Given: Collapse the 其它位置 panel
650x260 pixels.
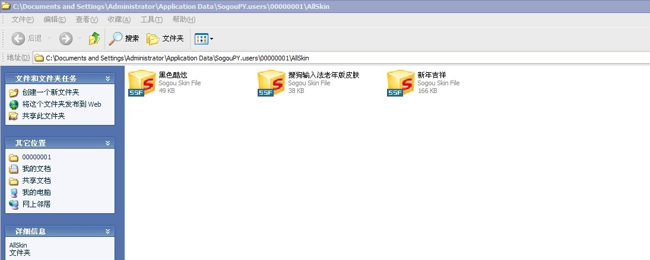Looking at the screenshot, I should (107, 143).
